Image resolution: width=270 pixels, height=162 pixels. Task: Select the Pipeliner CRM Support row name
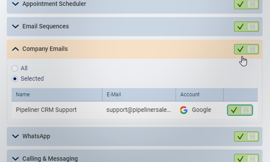(46, 110)
